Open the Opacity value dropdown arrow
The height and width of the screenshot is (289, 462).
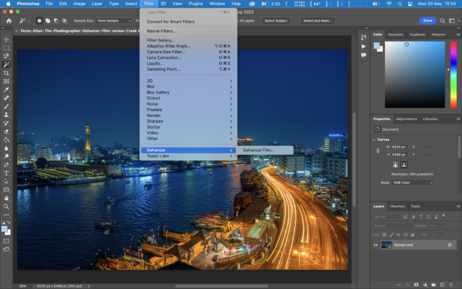pos(443,225)
